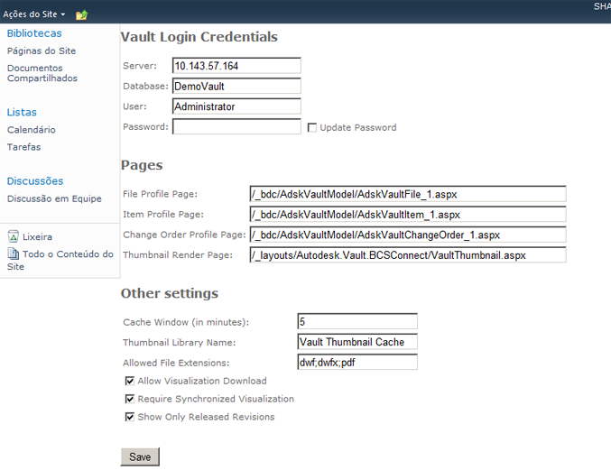611x470 pixels.
Task: Open Todo o Conteúdo do Site link
Action: [60, 260]
